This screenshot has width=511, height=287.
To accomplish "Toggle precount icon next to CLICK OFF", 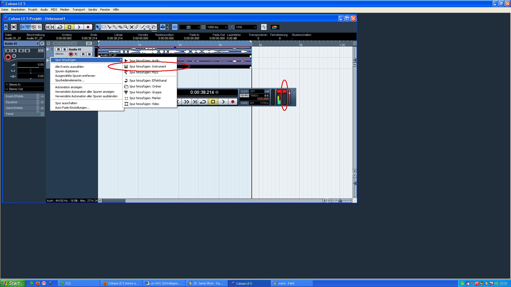I will coord(267,91).
